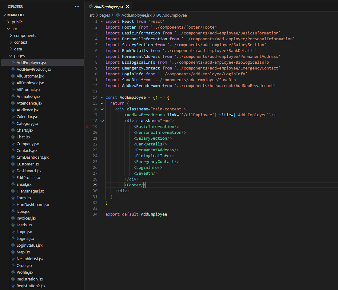Open the Explorer more actions ellipsis menu
338x290 pixels.
coord(77,6)
